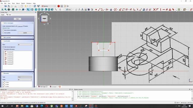
Task: Apply the parallel constraint tool
Action: click(x=167, y=9)
